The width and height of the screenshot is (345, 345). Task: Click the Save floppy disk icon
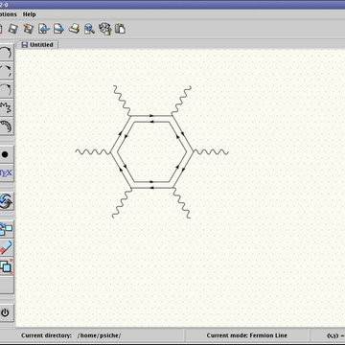tap(12, 29)
